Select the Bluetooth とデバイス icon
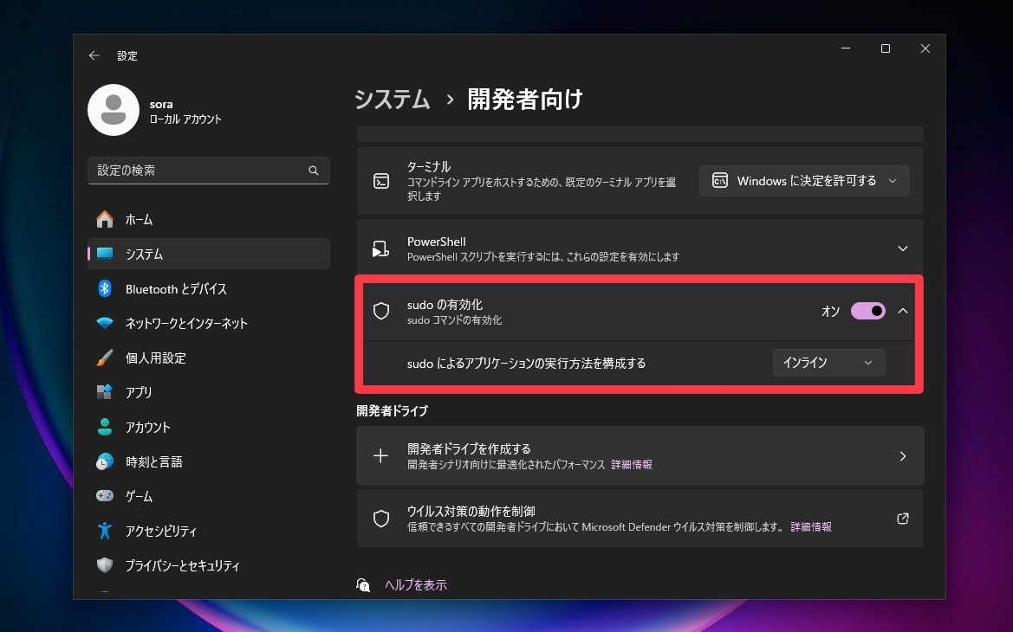This screenshot has height=632, width=1013. click(x=104, y=288)
